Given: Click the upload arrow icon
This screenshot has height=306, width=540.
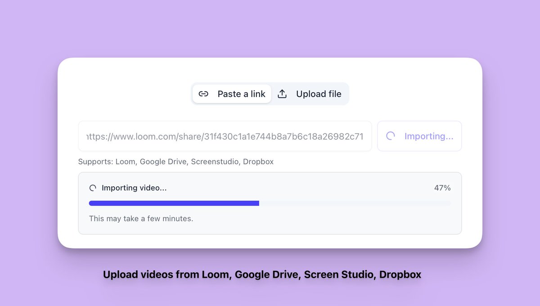Looking at the screenshot, I should tap(282, 94).
